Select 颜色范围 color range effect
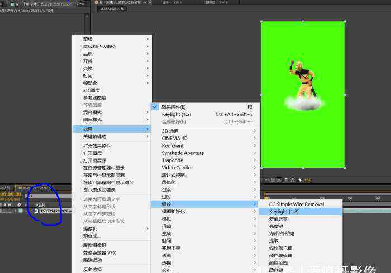This screenshot has width=391, height=273. click(x=301, y=262)
